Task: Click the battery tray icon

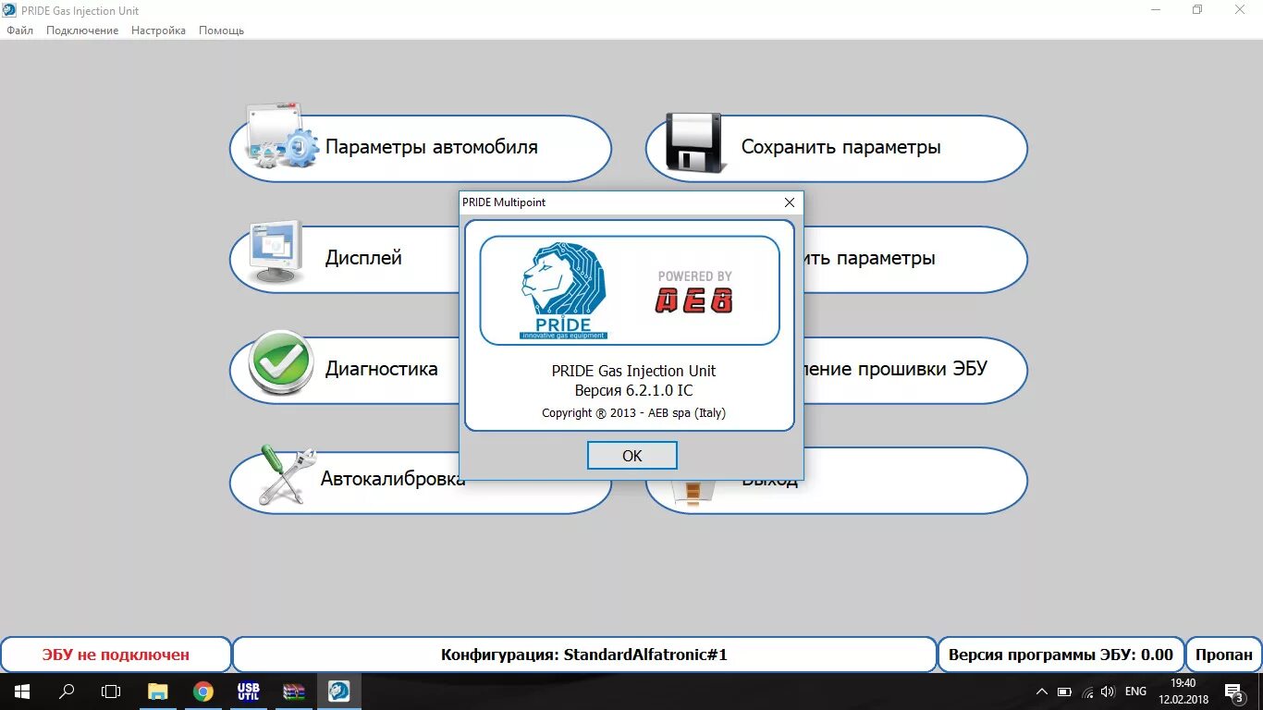Action: 1065,692
